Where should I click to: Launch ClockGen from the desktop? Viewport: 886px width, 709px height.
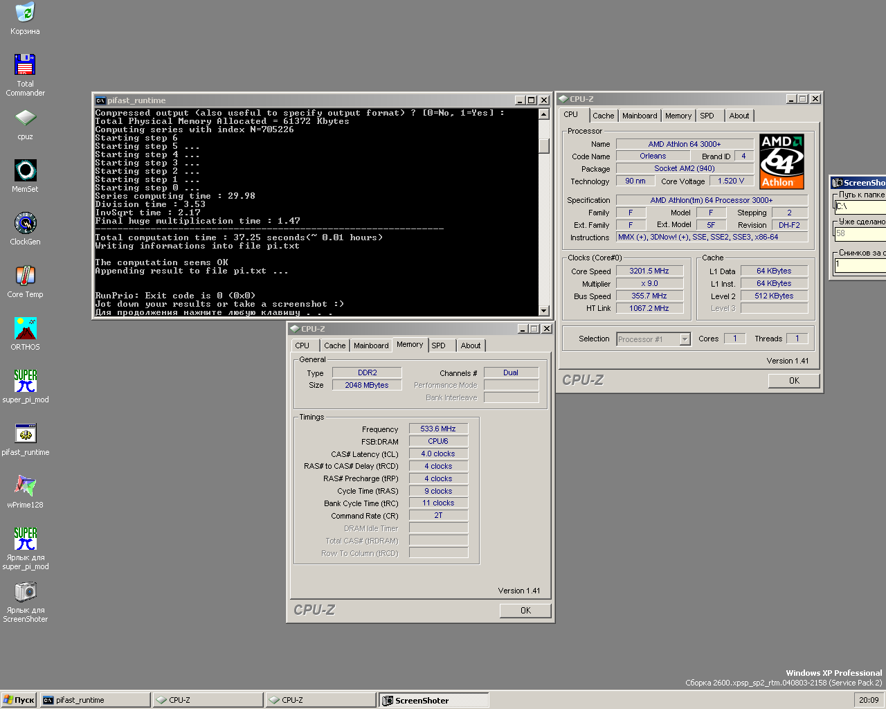point(25,228)
